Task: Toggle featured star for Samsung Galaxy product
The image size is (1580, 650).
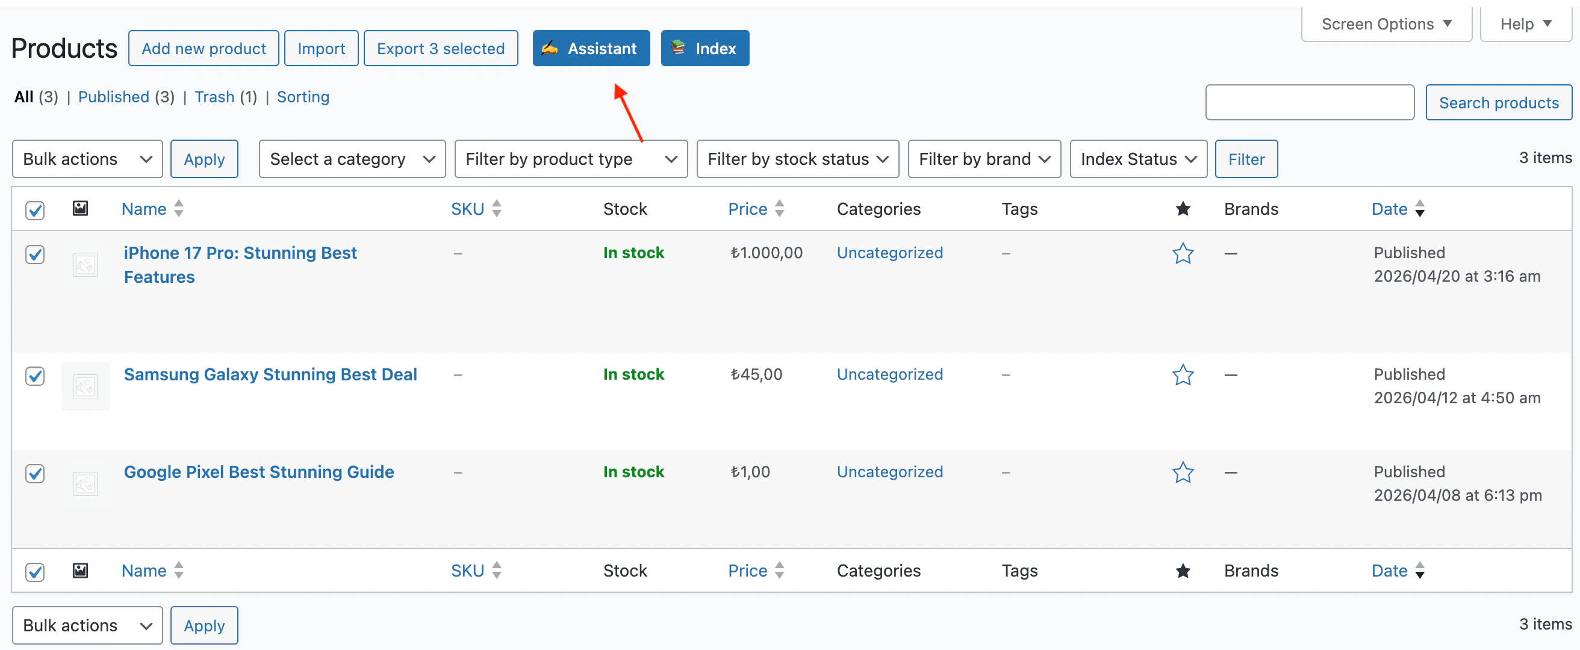Action: pyautogui.click(x=1183, y=375)
